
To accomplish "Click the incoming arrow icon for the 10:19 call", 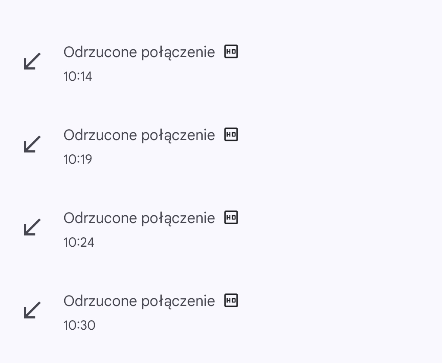I will (x=32, y=144).
